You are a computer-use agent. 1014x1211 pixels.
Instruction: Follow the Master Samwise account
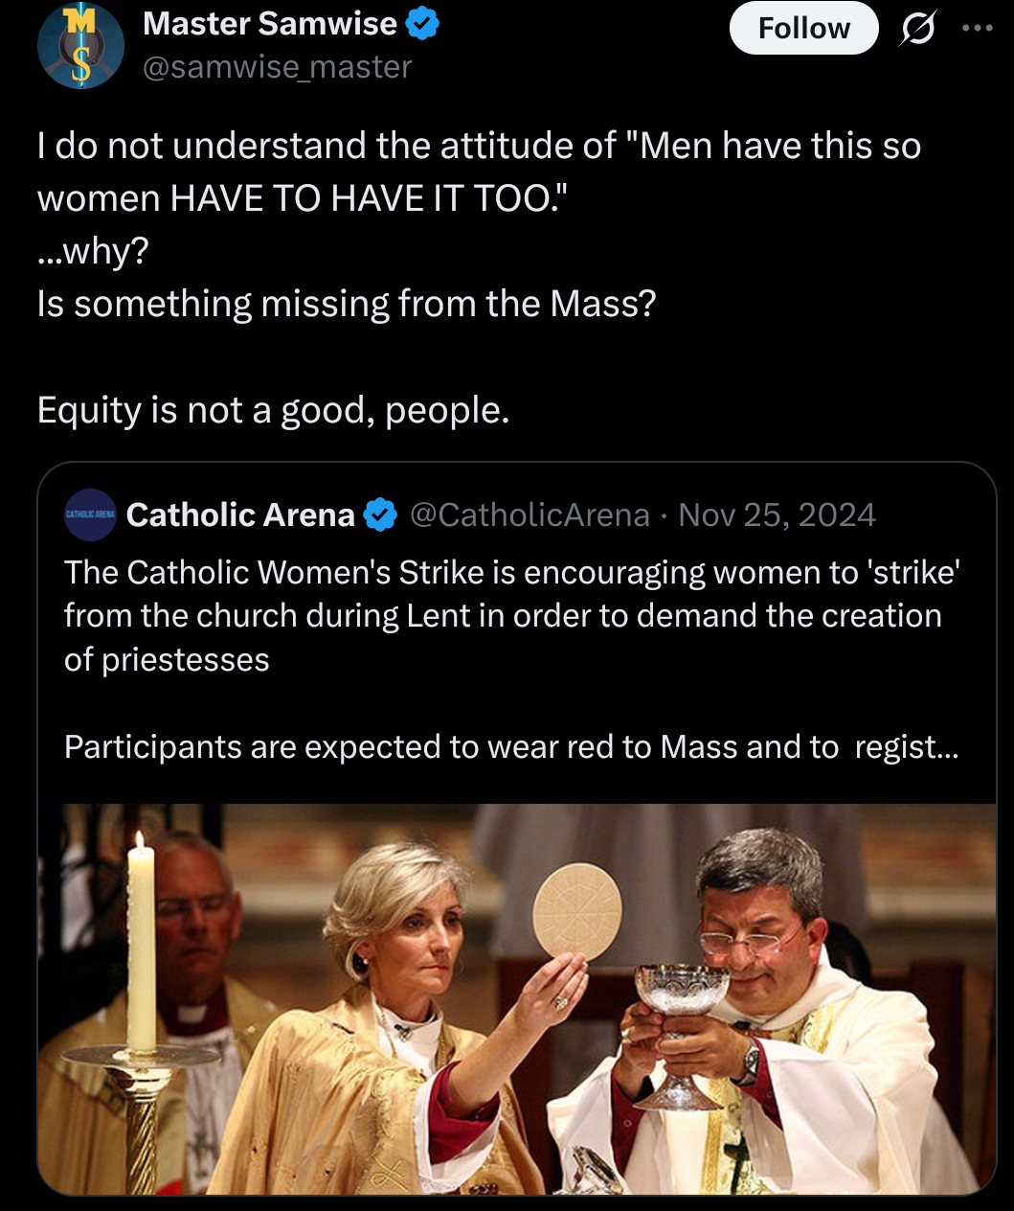click(803, 29)
